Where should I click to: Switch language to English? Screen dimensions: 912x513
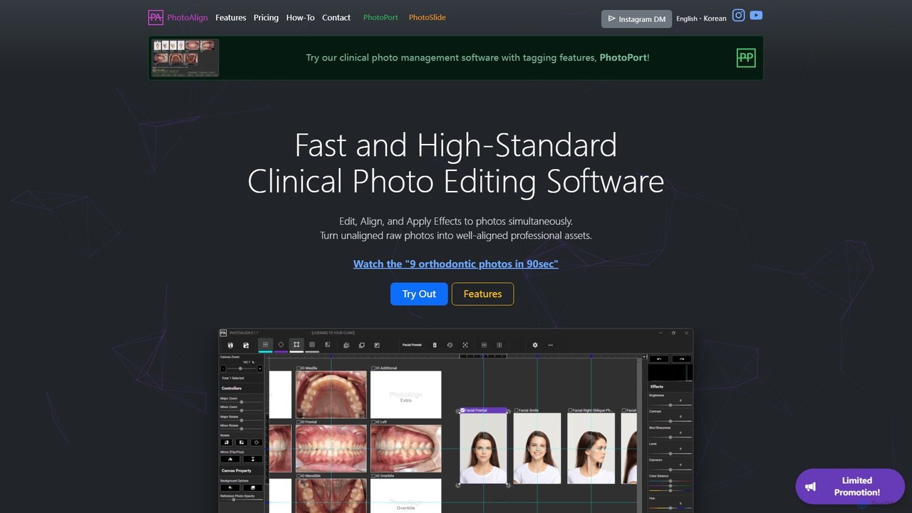[687, 19]
